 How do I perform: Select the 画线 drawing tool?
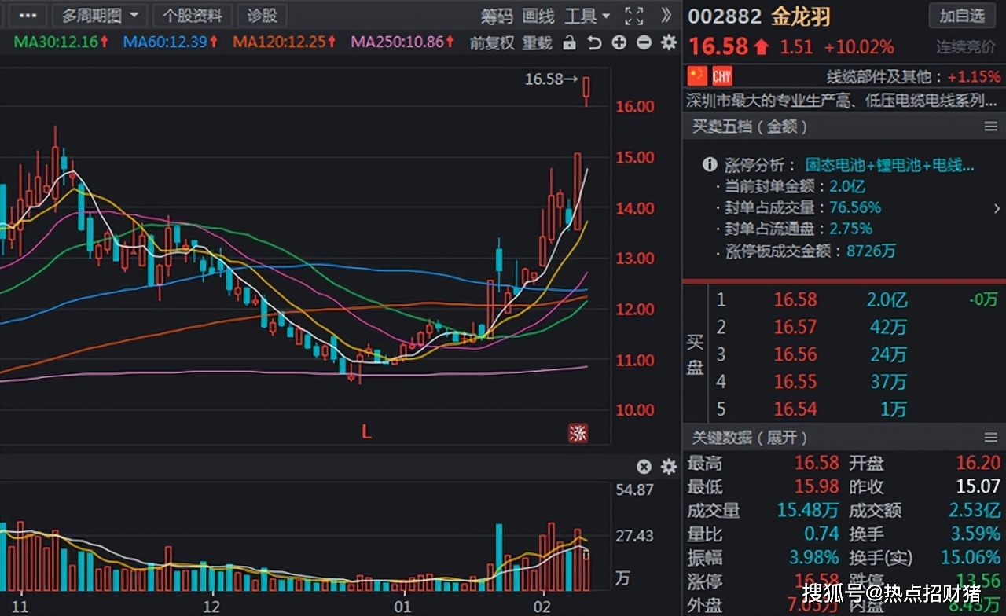tap(538, 16)
